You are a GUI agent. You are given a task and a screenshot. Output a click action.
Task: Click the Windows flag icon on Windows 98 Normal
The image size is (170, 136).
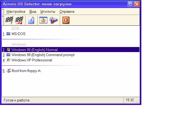pos(8,50)
